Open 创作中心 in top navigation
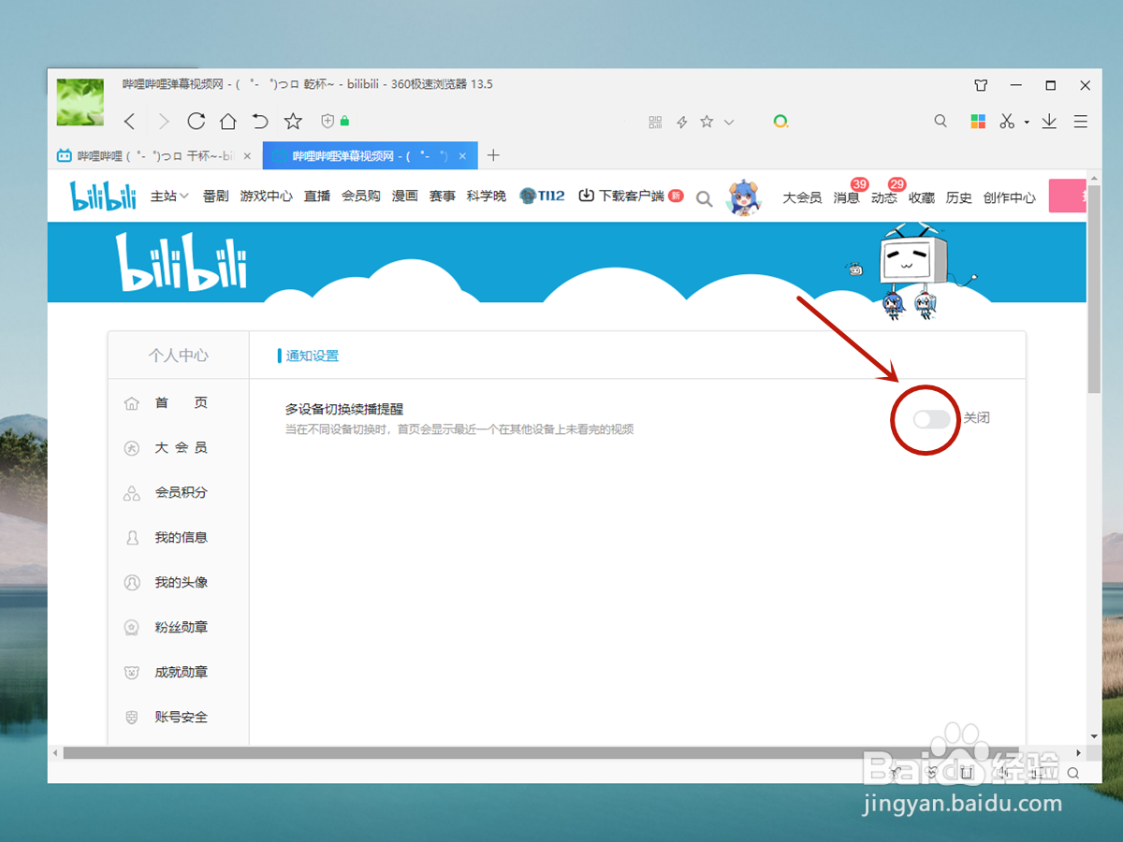This screenshot has width=1123, height=842. point(1010,197)
